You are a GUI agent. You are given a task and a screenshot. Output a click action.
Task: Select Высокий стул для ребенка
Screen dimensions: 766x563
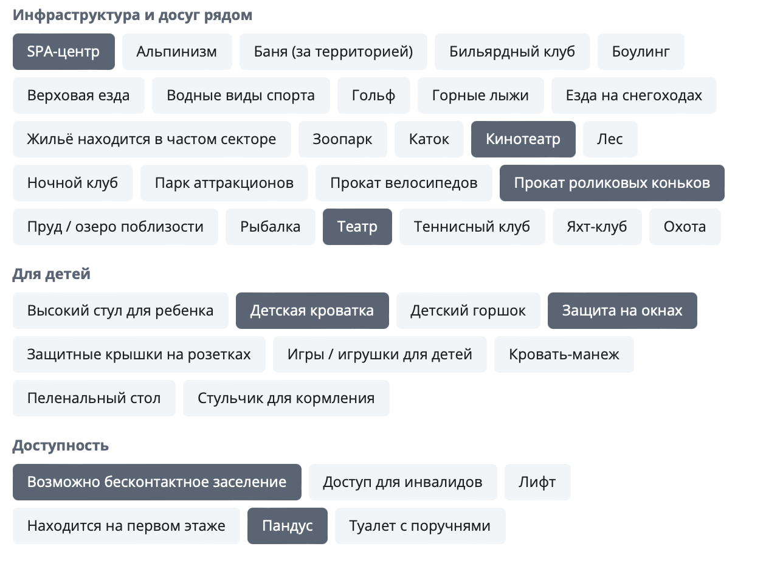pyautogui.click(x=120, y=311)
